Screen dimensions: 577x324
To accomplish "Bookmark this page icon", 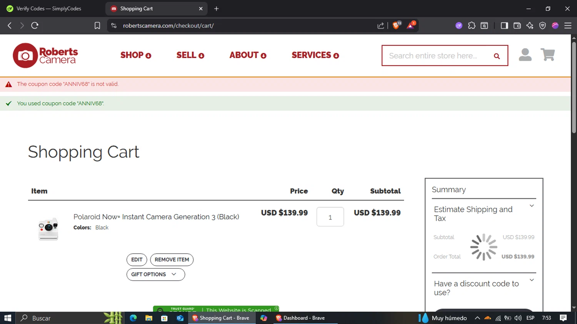I will click(97, 25).
